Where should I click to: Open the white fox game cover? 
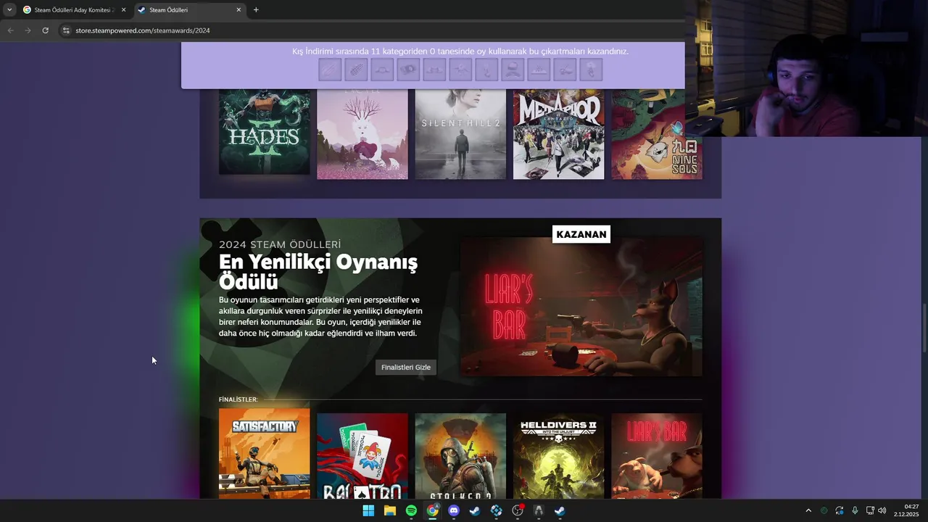tap(362, 134)
